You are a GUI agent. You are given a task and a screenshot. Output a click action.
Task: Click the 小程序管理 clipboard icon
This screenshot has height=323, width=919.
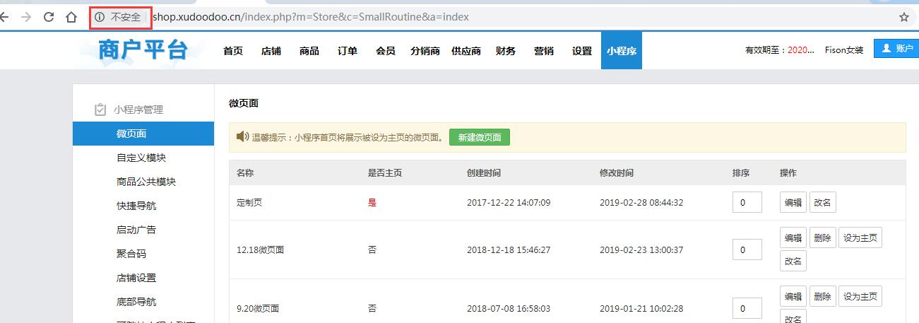click(100, 110)
